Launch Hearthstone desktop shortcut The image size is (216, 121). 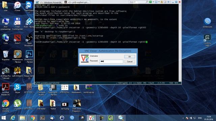click(17, 56)
